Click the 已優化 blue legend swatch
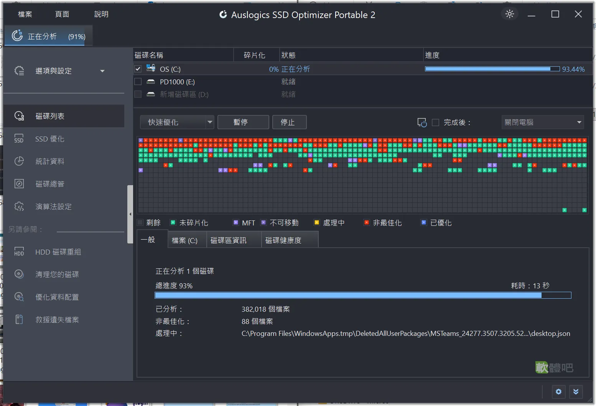The height and width of the screenshot is (406, 596). point(424,222)
